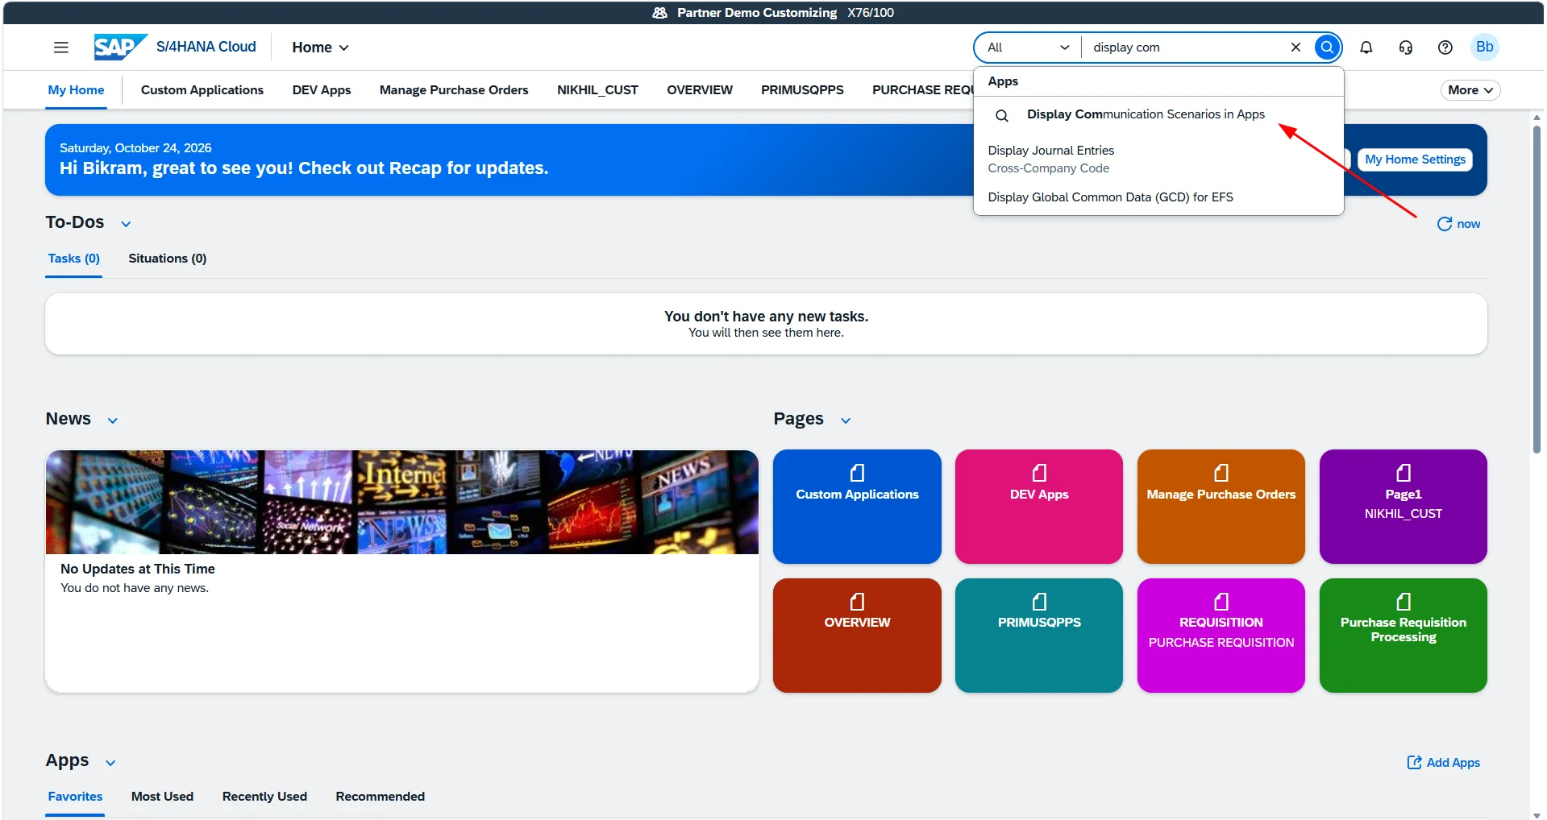Viewport: 1547px width, 820px height.
Task: Expand the More tabs dropdown
Action: (x=1470, y=90)
